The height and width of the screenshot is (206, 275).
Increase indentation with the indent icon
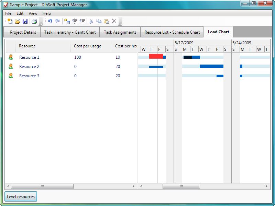click(x=82, y=21)
